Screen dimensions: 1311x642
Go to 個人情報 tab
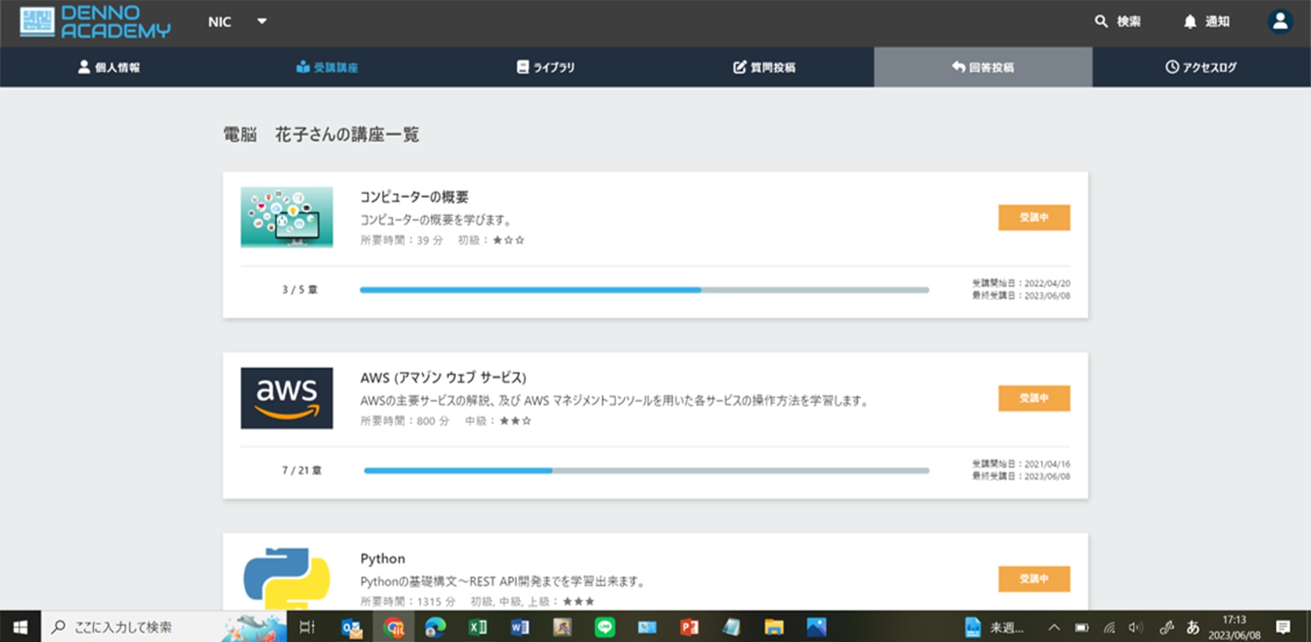point(109,67)
